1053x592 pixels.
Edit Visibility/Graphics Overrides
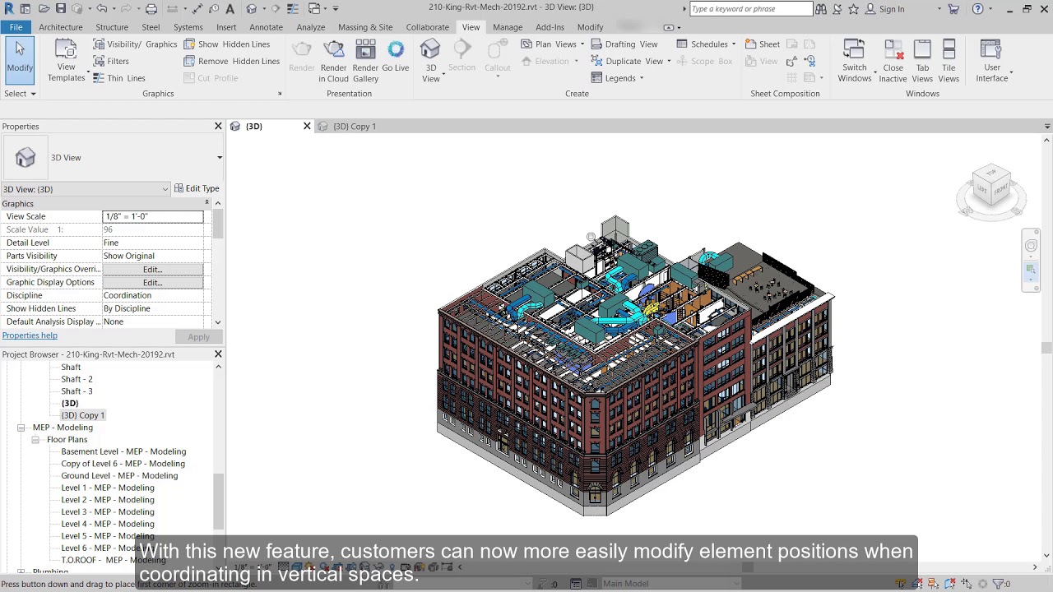pyautogui.click(x=152, y=269)
